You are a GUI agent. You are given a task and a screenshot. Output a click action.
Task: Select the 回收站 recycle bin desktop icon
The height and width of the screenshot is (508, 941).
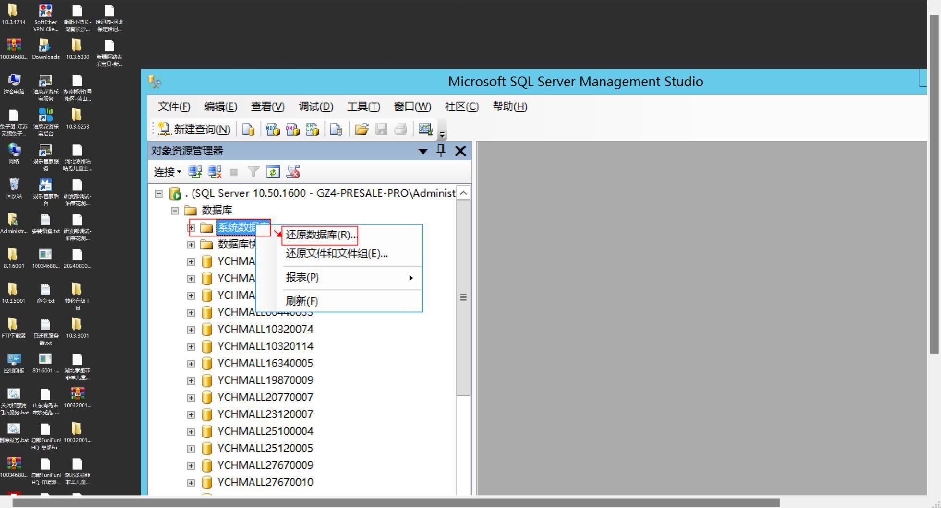pyautogui.click(x=14, y=189)
